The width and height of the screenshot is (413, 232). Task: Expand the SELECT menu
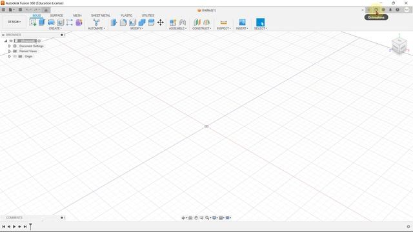click(x=261, y=28)
